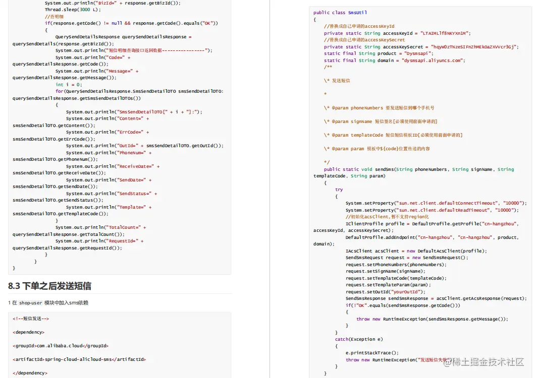This screenshot has height=378, width=535.
Task: Click the "IClientProfile profile =" line
Action: 432,224
